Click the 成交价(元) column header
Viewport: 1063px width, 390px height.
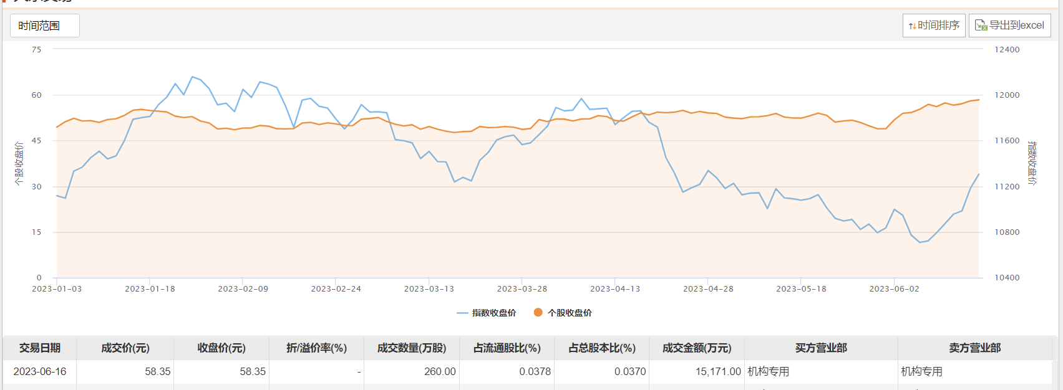pyautogui.click(x=125, y=348)
